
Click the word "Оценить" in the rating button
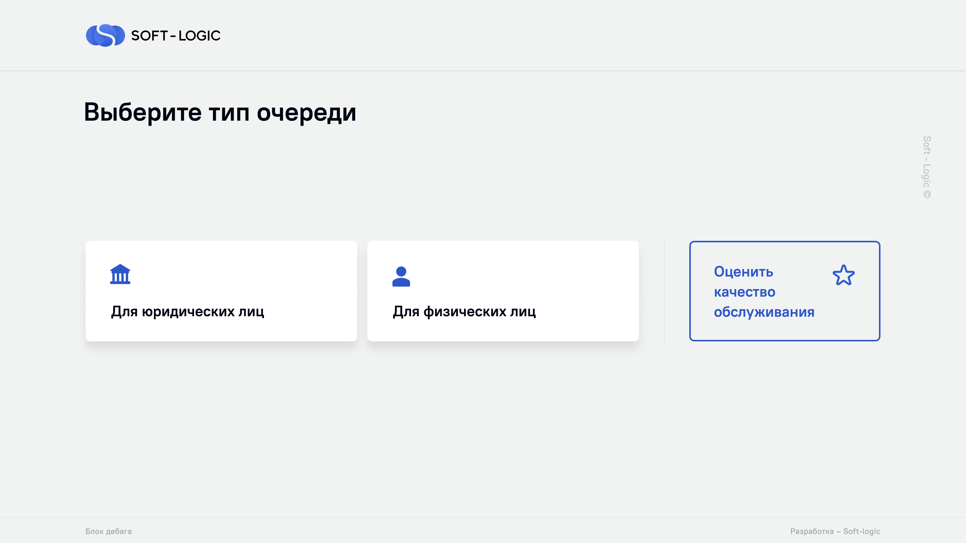tap(744, 271)
